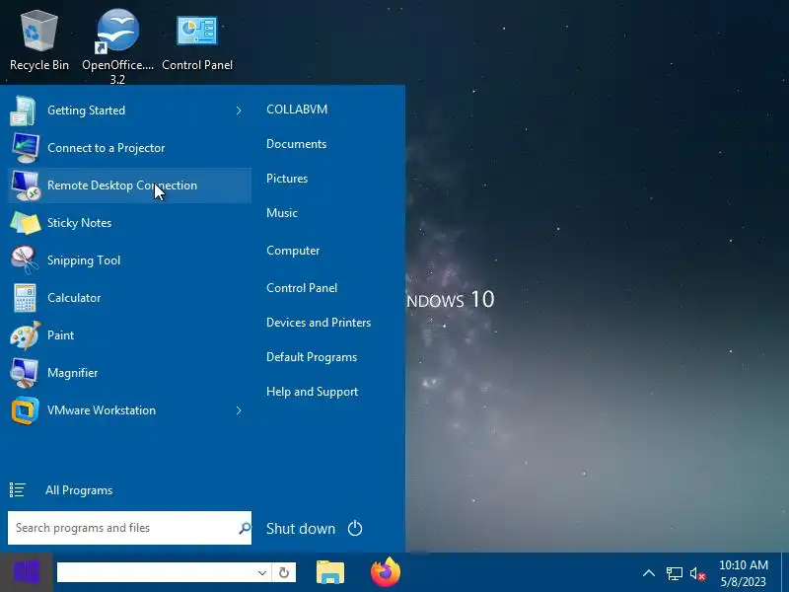The width and height of the screenshot is (789, 592).
Task: Select Connect to a Projector
Action: (x=129, y=147)
